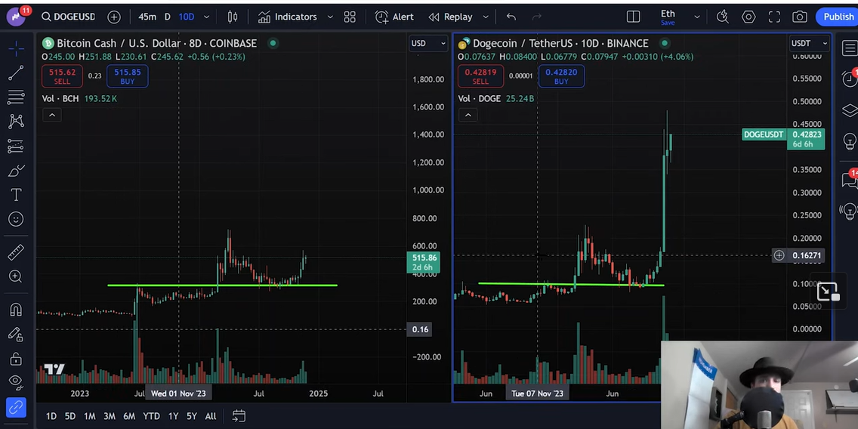
Task: Show All data date range
Action: pos(211,416)
